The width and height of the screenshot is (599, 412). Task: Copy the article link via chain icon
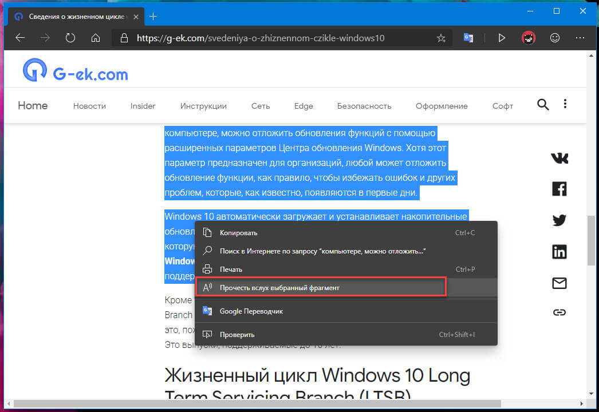tap(559, 312)
